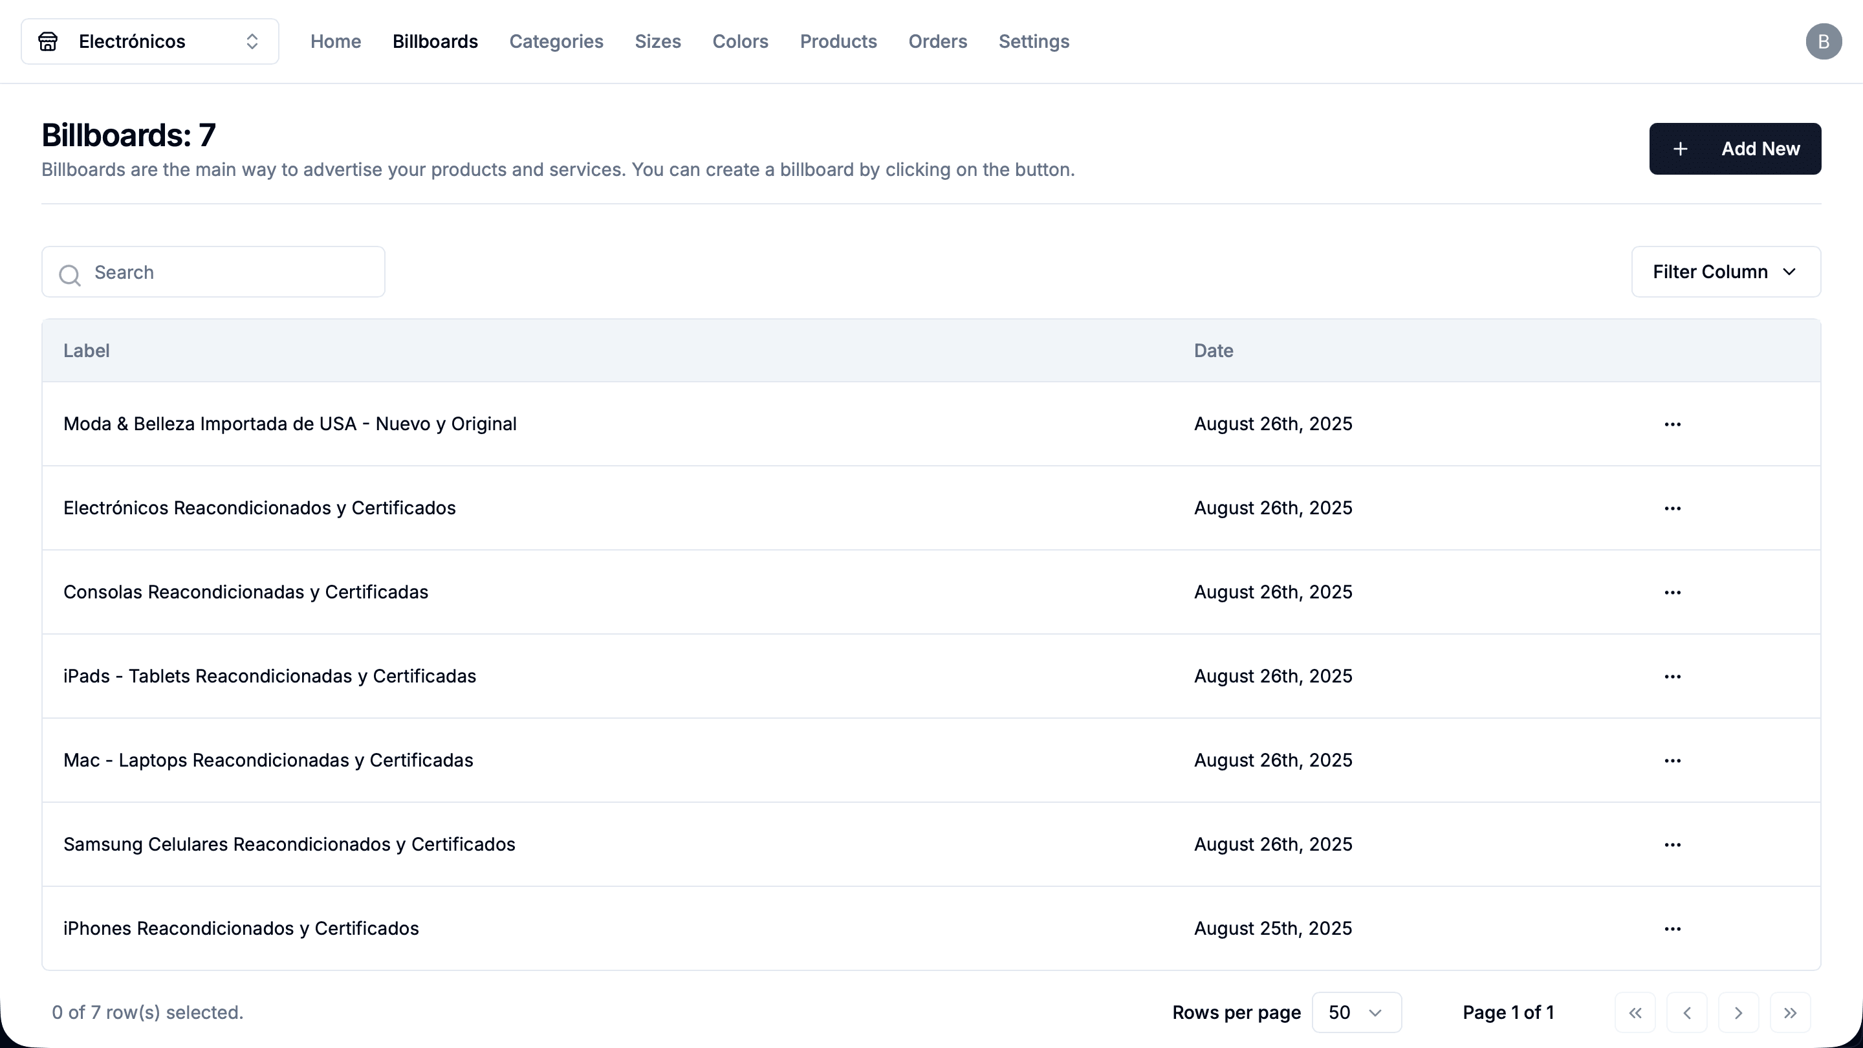Click the next page chevron

coord(1739,1012)
